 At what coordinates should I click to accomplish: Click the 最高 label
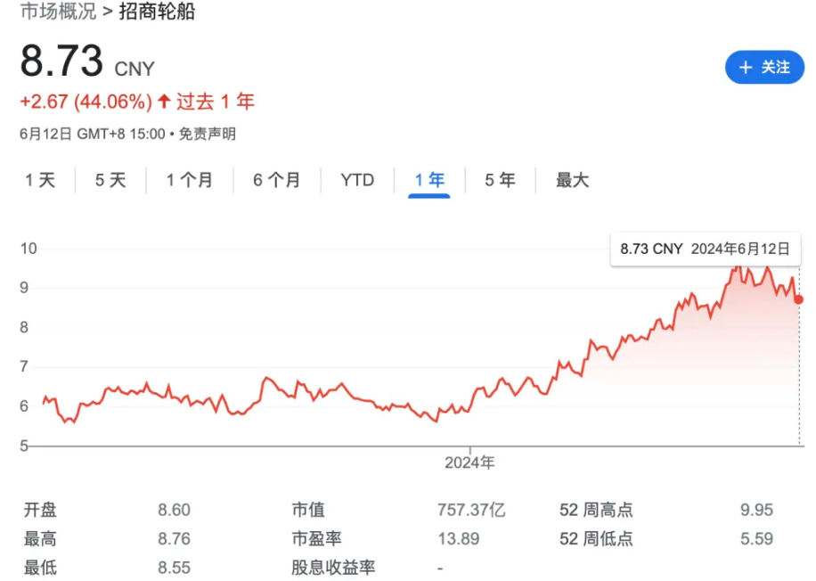pos(40,539)
